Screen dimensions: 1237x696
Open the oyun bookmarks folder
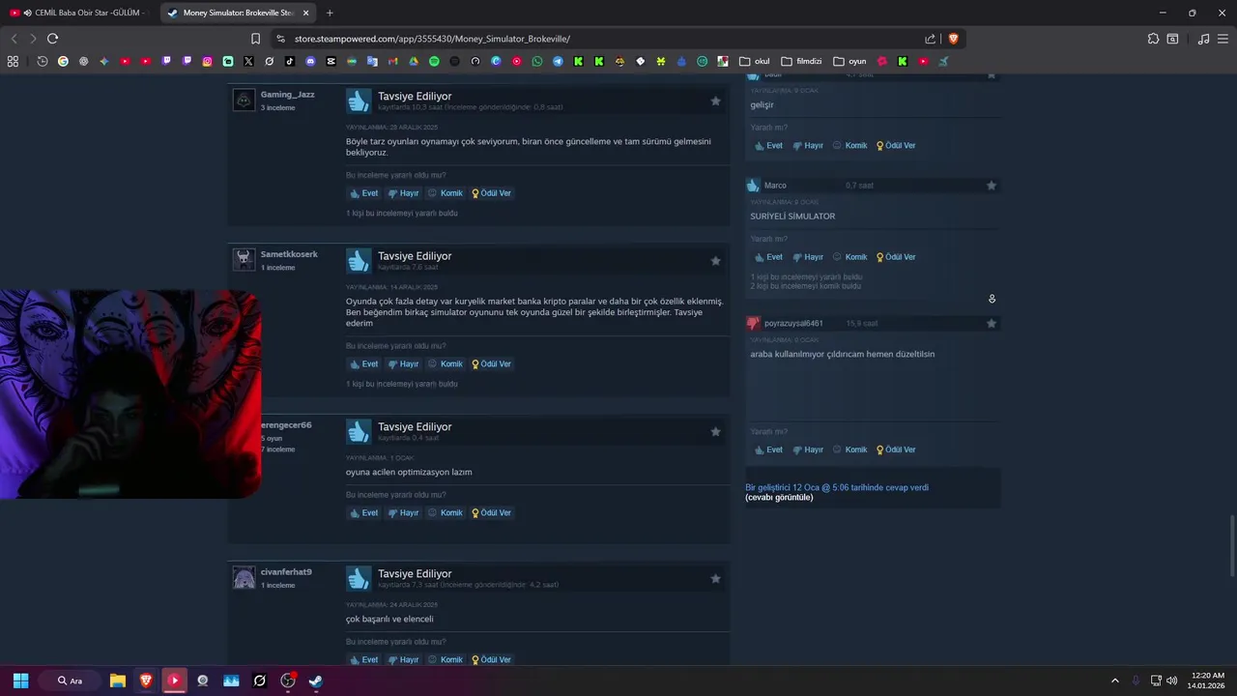pyautogui.click(x=849, y=61)
